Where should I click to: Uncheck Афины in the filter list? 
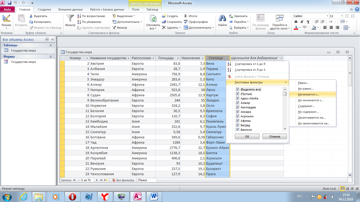point(237,121)
